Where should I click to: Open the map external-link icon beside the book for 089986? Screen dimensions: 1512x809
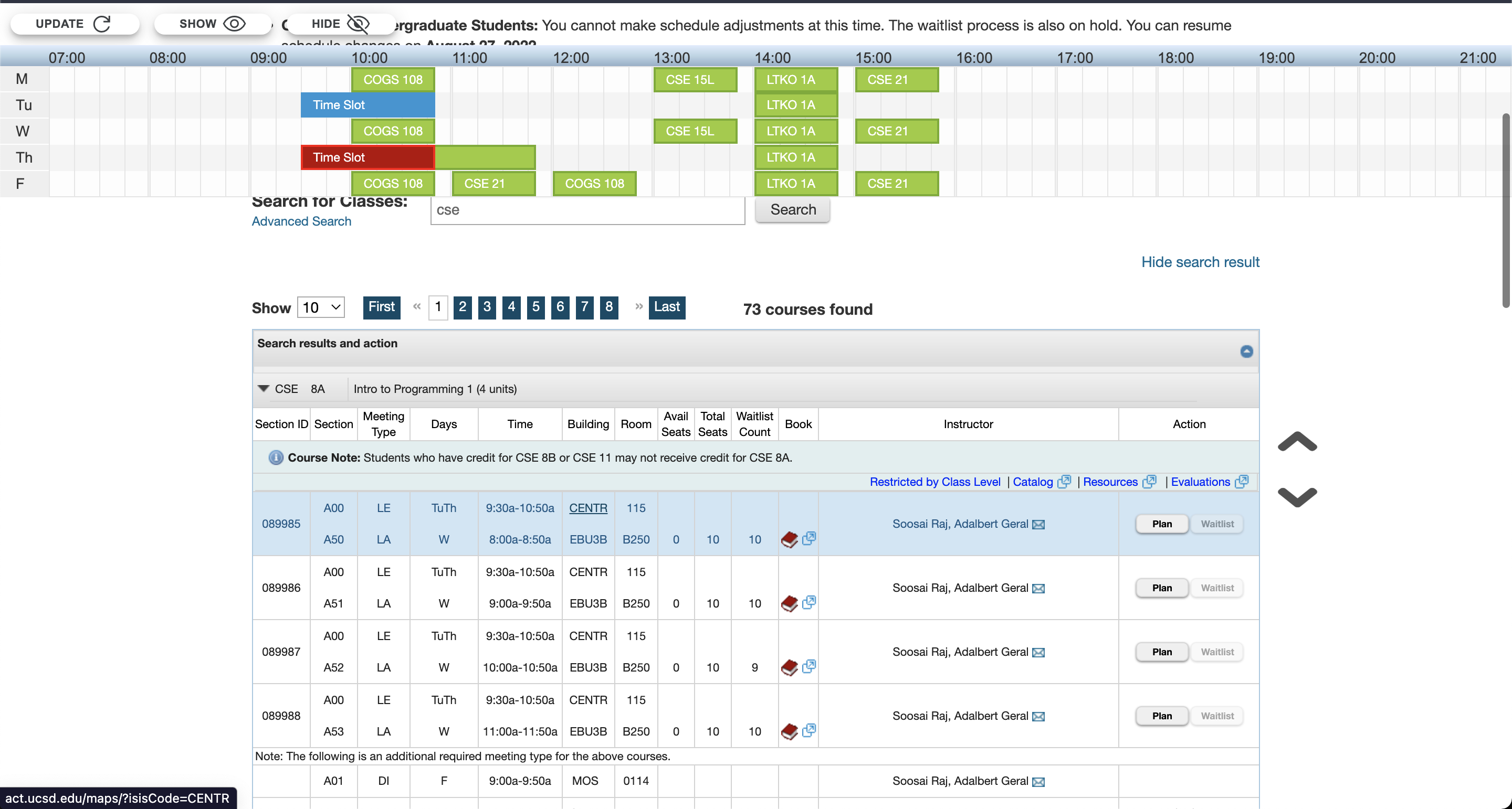pyautogui.click(x=810, y=602)
